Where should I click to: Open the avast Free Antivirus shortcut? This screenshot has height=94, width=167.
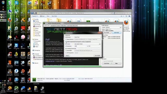23,21
